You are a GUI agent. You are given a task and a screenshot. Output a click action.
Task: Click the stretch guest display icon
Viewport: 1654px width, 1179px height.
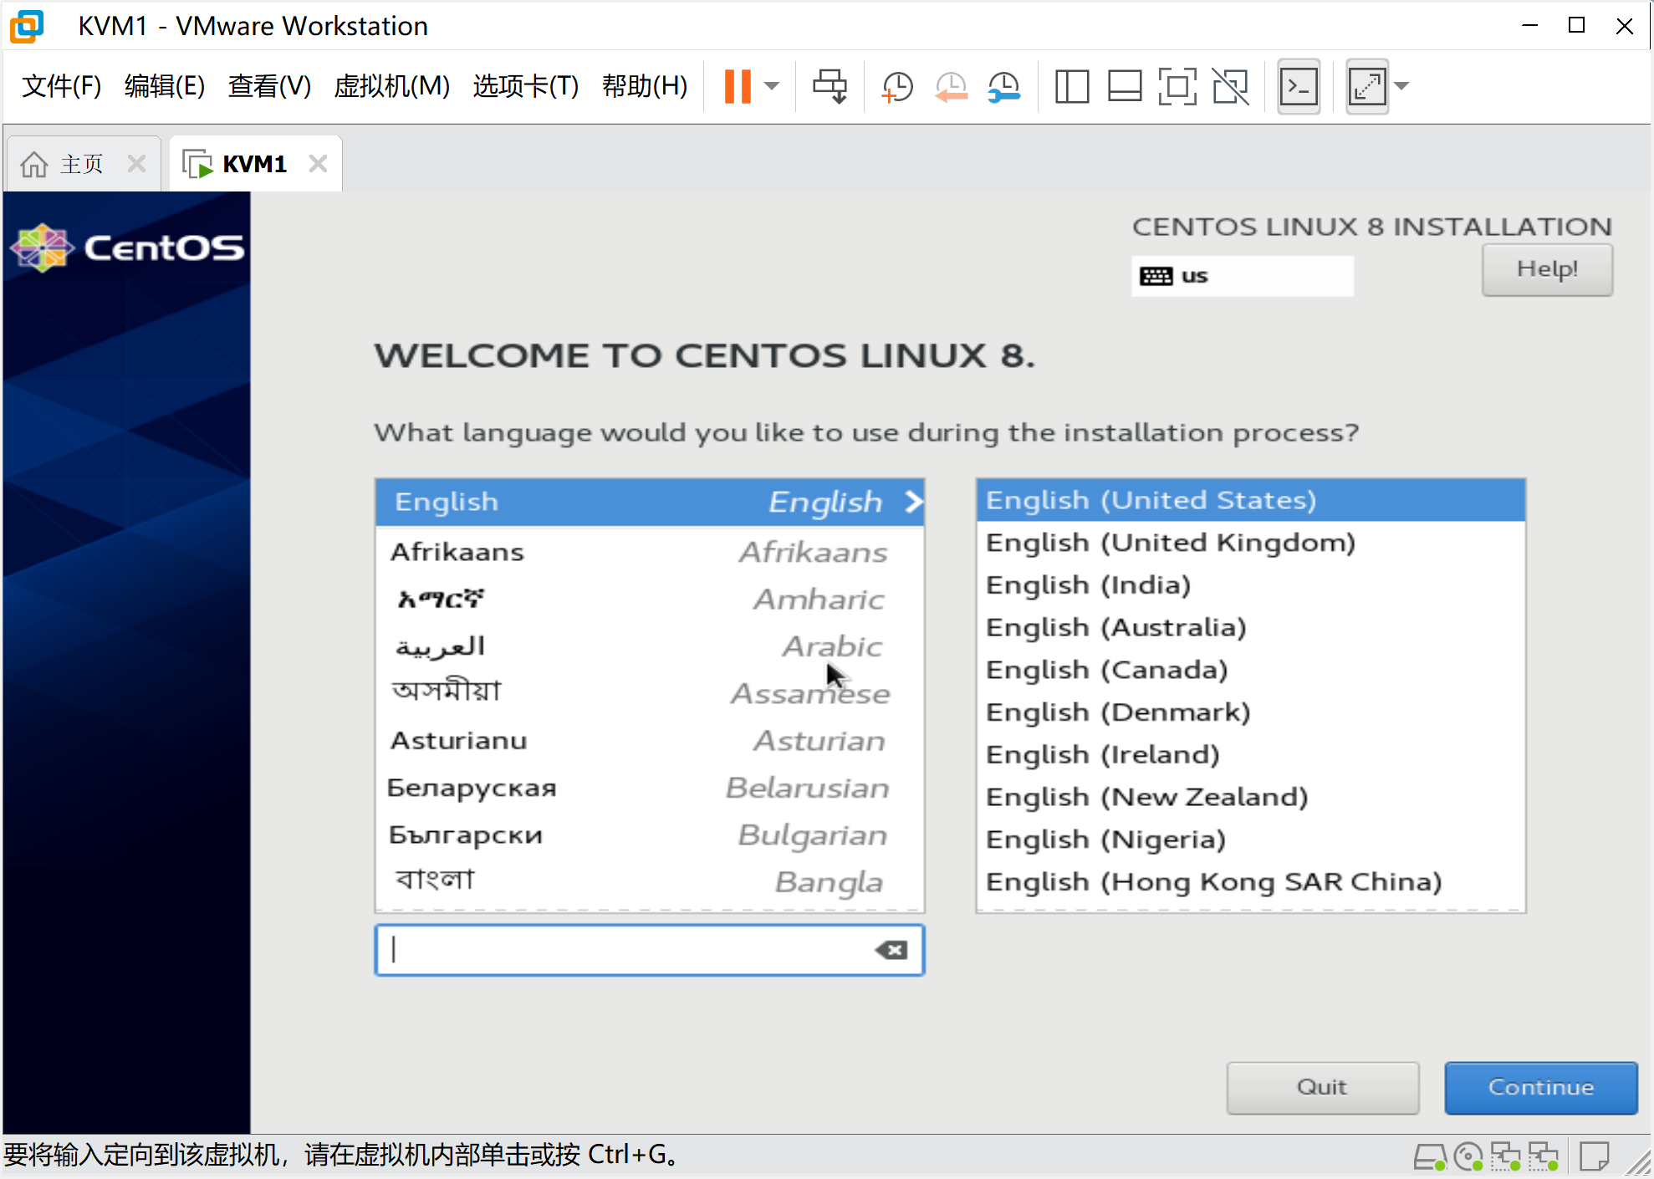click(x=1367, y=86)
